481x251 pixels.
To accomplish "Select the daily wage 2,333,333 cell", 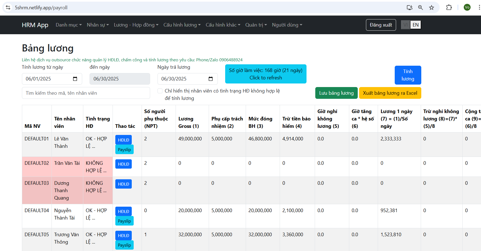I will [399, 145].
